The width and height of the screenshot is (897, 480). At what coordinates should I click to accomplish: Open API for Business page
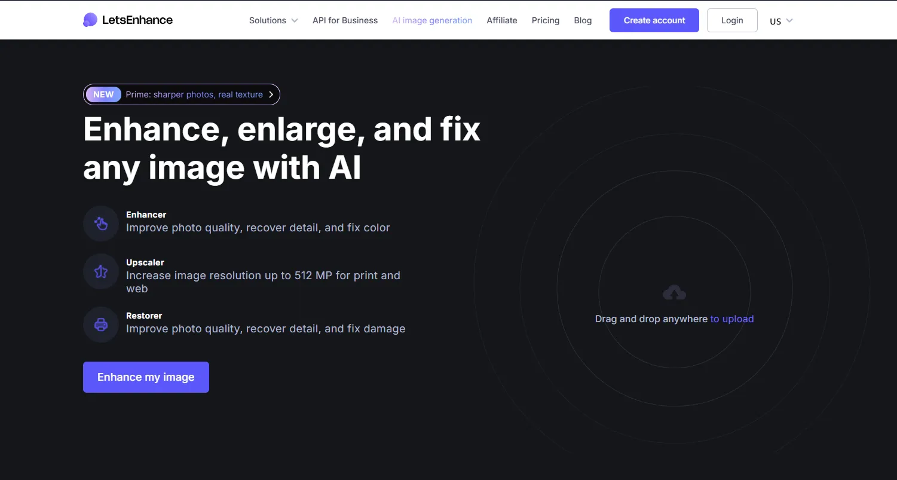coord(345,20)
